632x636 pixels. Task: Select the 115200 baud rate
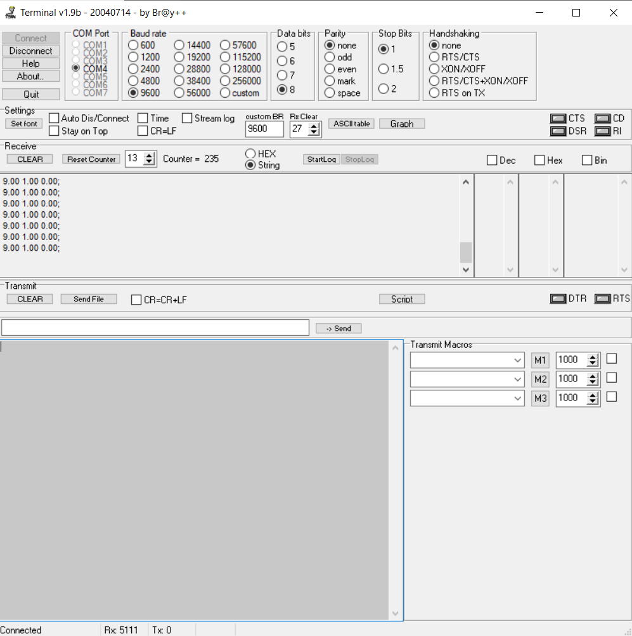tap(225, 57)
